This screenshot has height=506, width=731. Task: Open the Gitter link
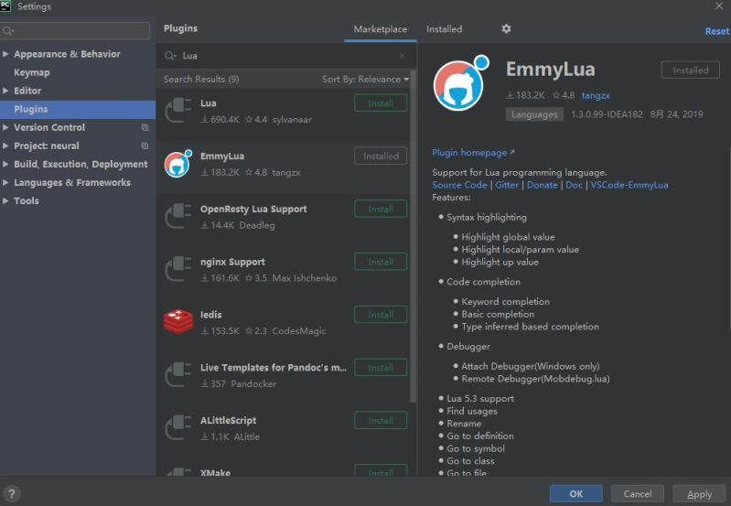tap(507, 185)
